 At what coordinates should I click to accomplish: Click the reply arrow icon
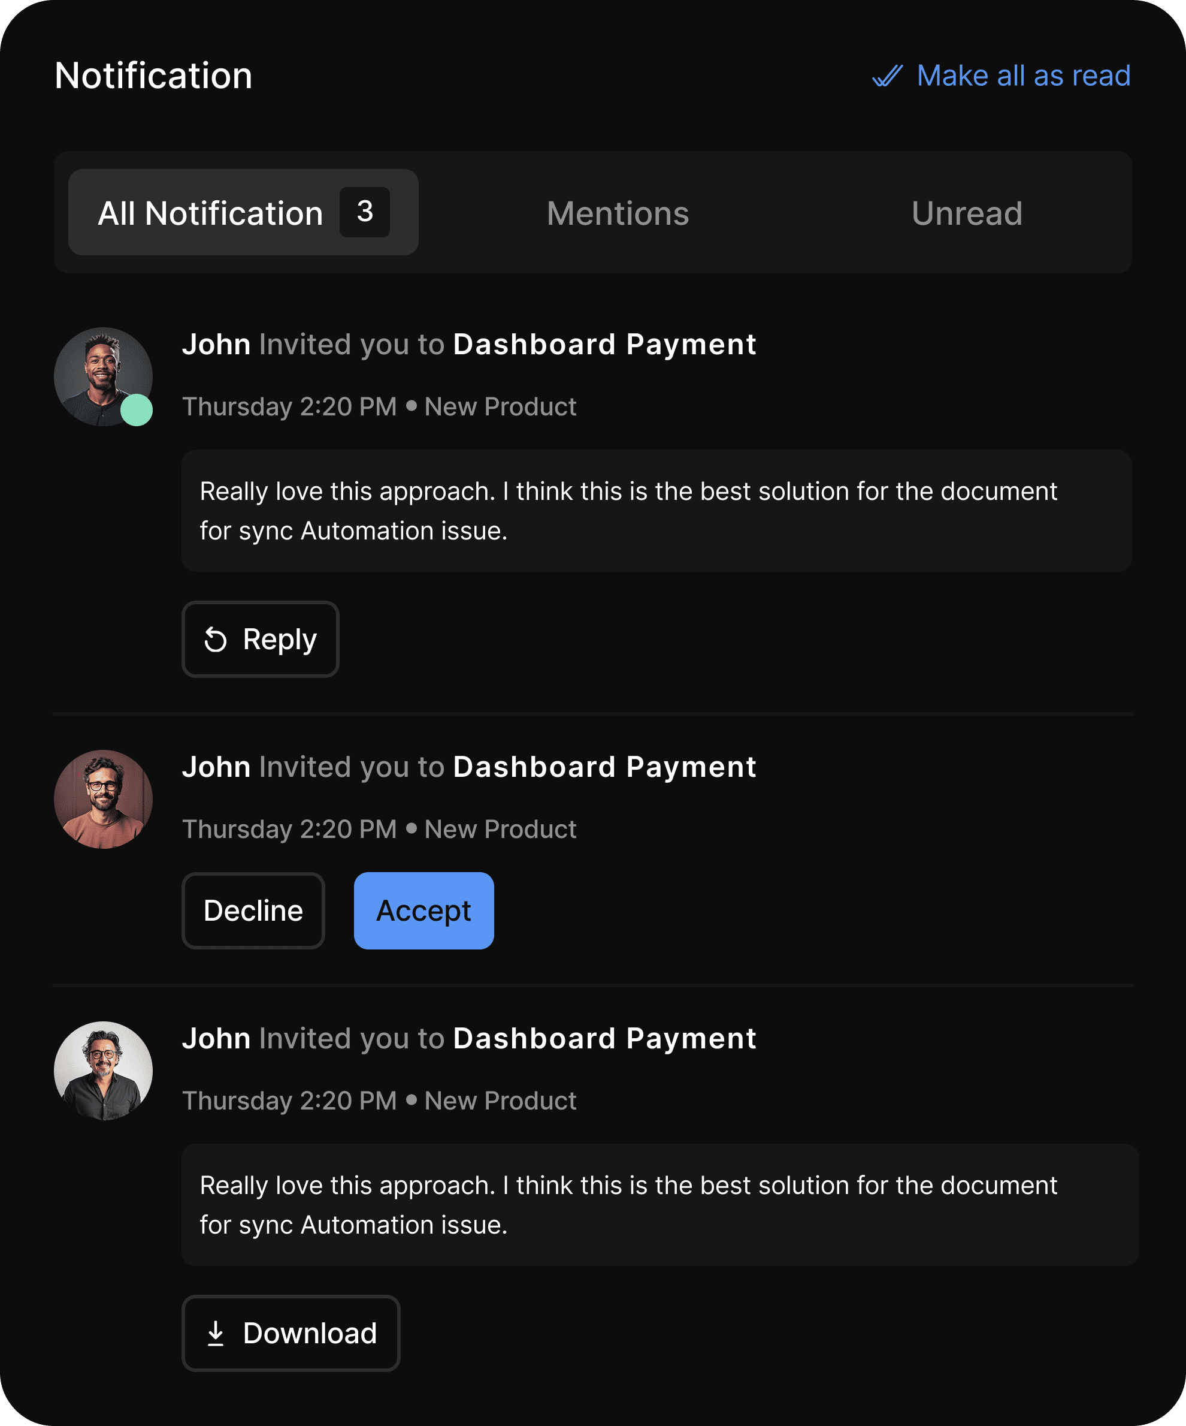point(216,640)
